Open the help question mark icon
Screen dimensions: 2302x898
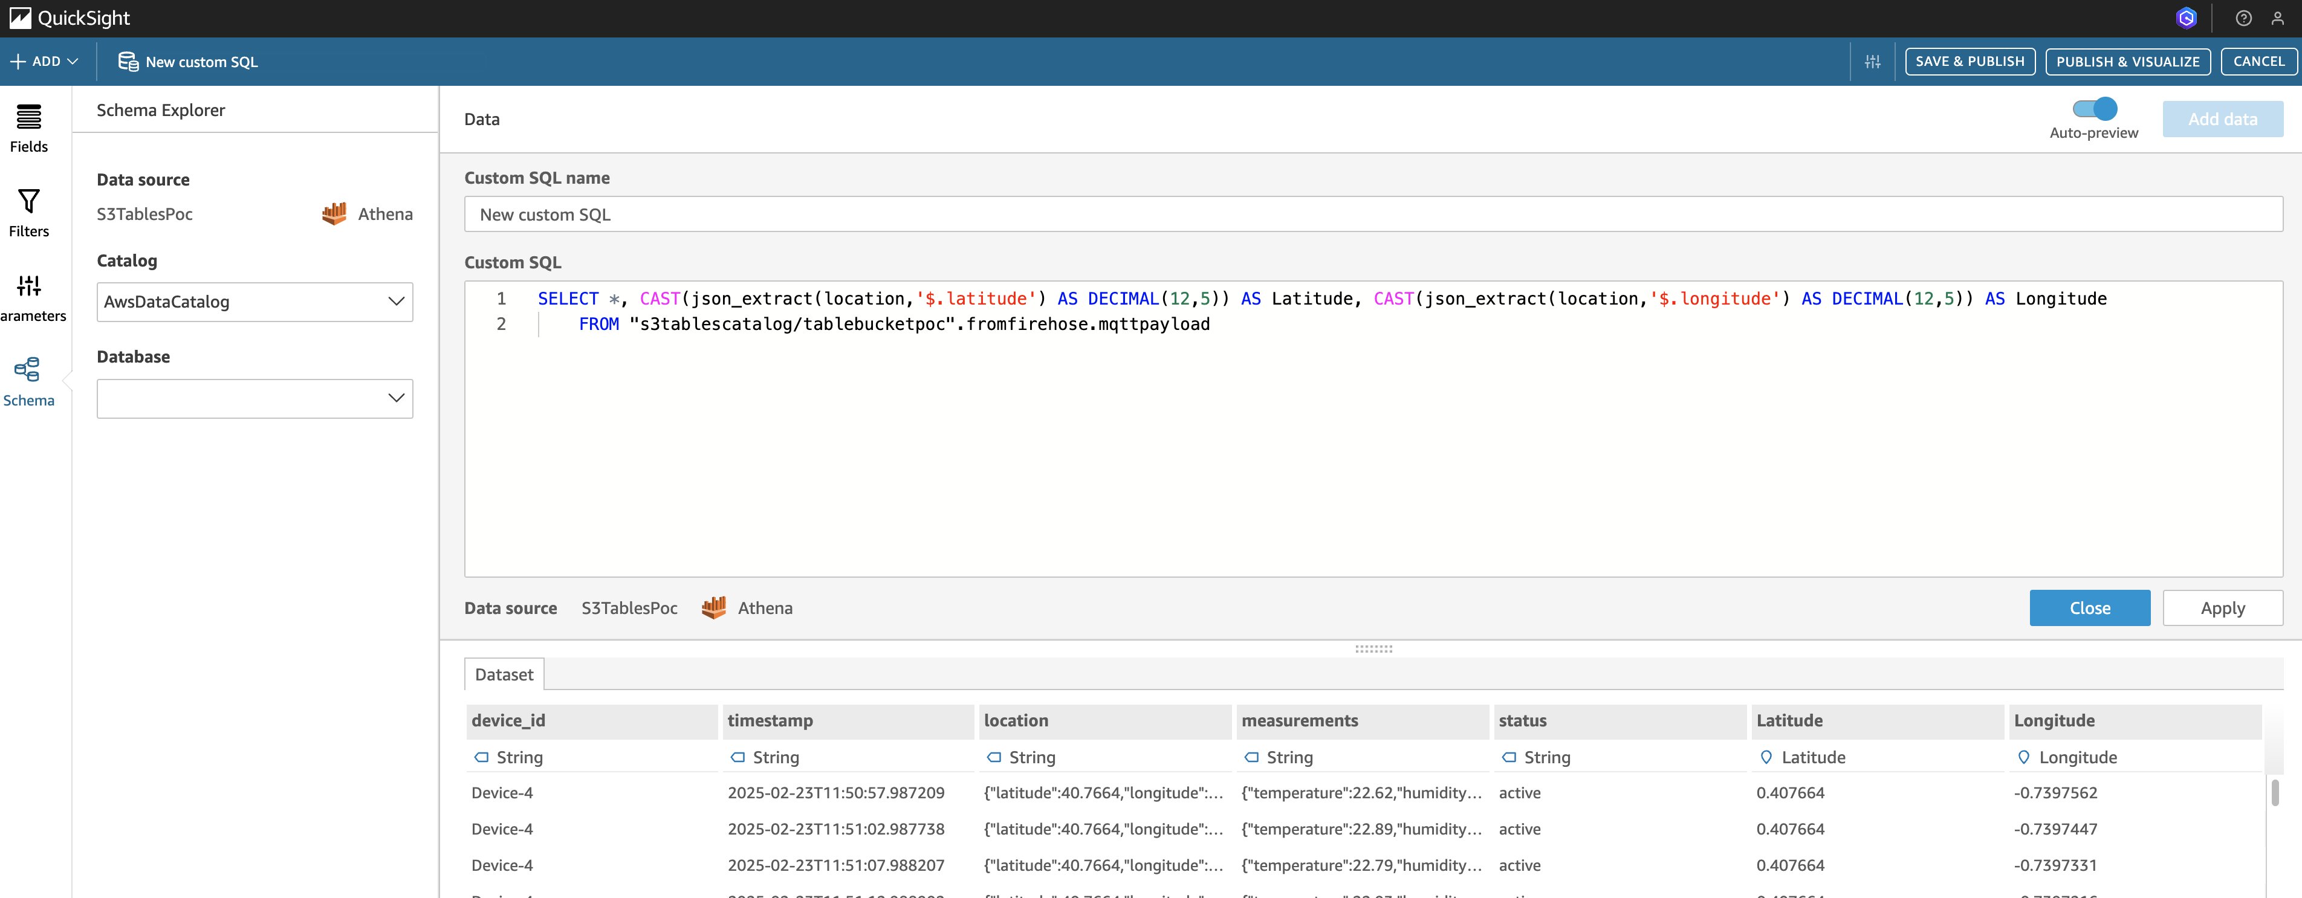(2243, 18)
